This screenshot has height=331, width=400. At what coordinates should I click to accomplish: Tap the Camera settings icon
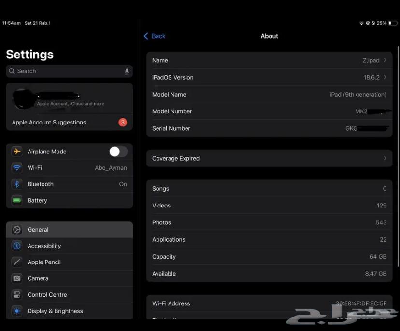17,278
